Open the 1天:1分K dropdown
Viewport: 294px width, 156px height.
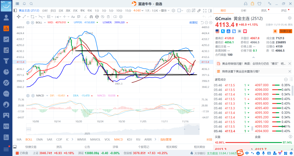click(153, 11)
